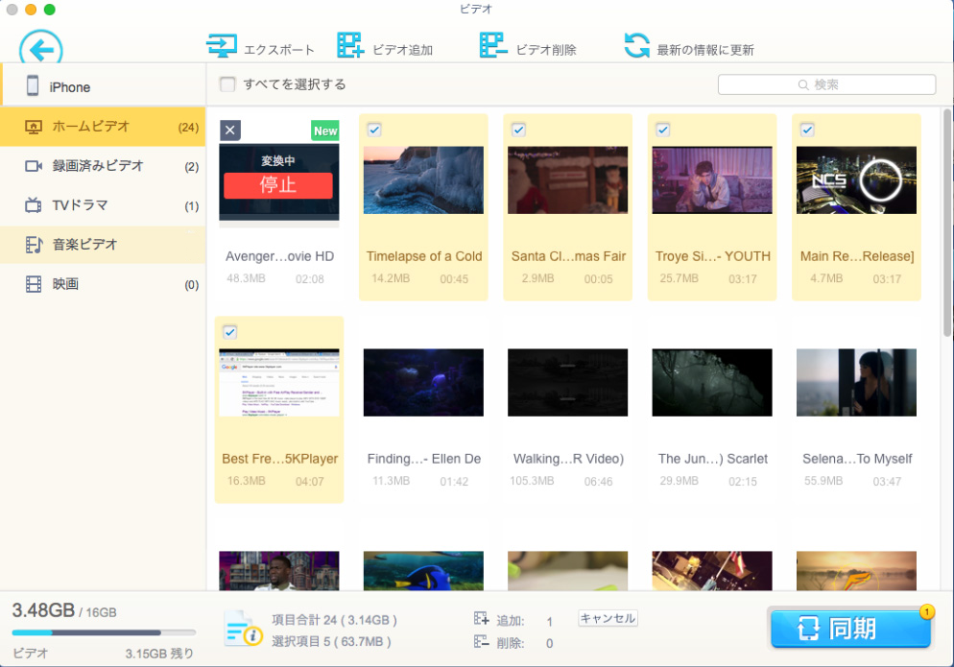Click the Refresh (最新の情報に更新) label
This screenshot has width=954, height=667.
(x=705, y=50)
